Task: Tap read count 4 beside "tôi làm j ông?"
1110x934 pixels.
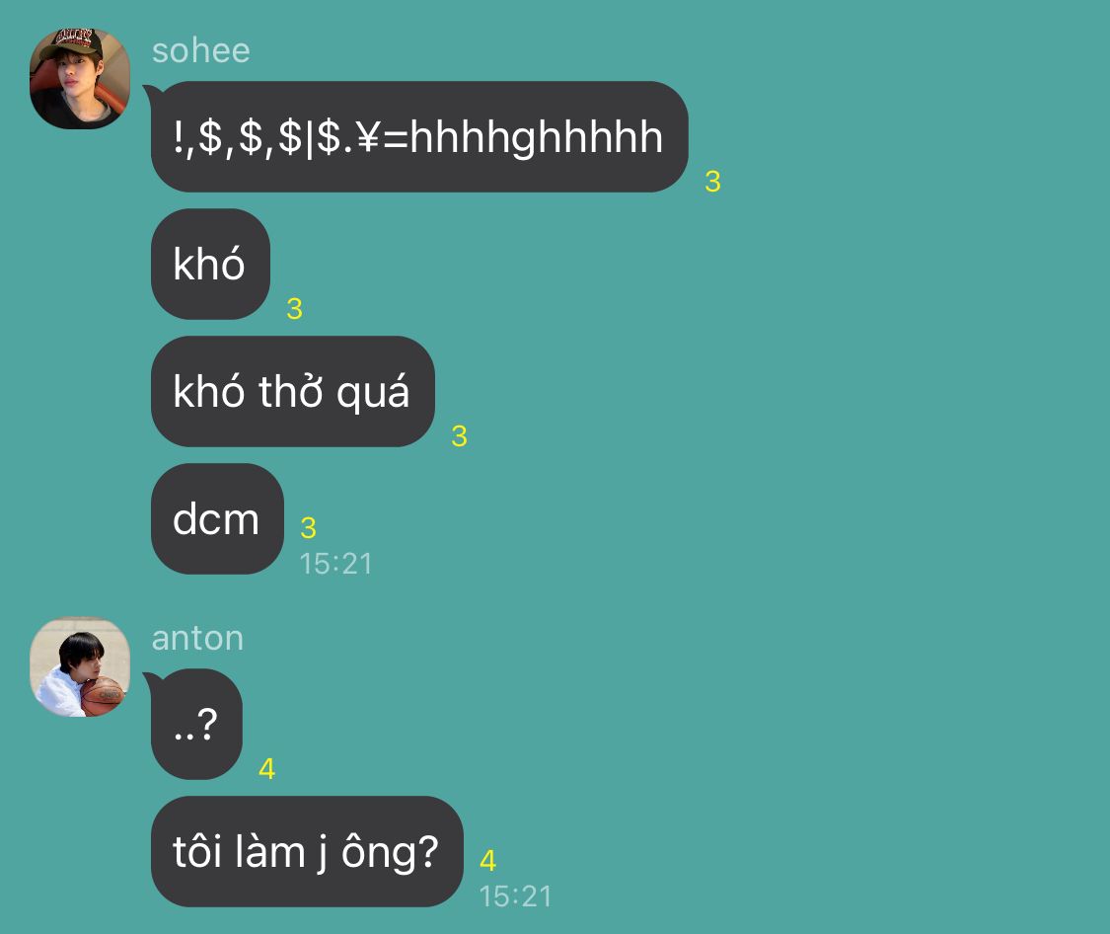Action: click(487, 861)
